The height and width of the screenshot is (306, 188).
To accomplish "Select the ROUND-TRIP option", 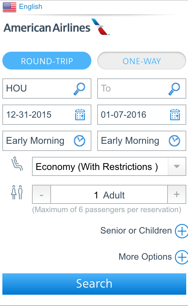I will (x=47, y=61).
